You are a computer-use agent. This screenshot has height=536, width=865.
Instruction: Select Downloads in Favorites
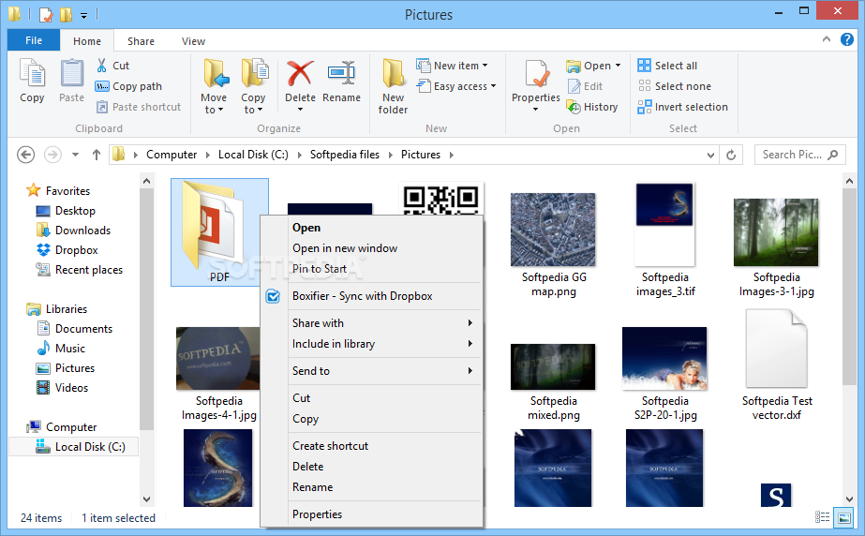click(73, 231)
